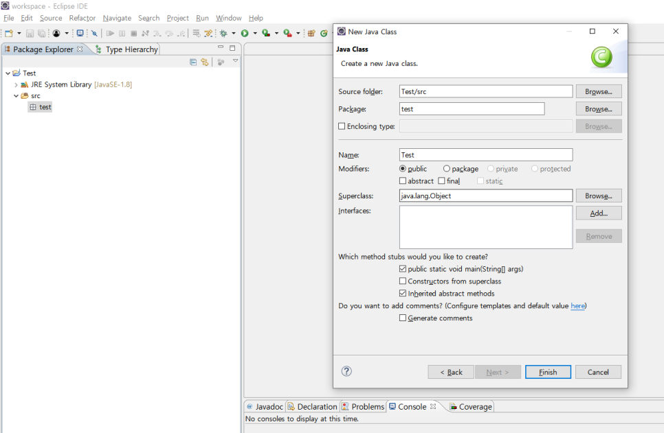Viewport: 664px width, 433px height.
Task: Switch to the Problems tab
Action: click(364, 406)
